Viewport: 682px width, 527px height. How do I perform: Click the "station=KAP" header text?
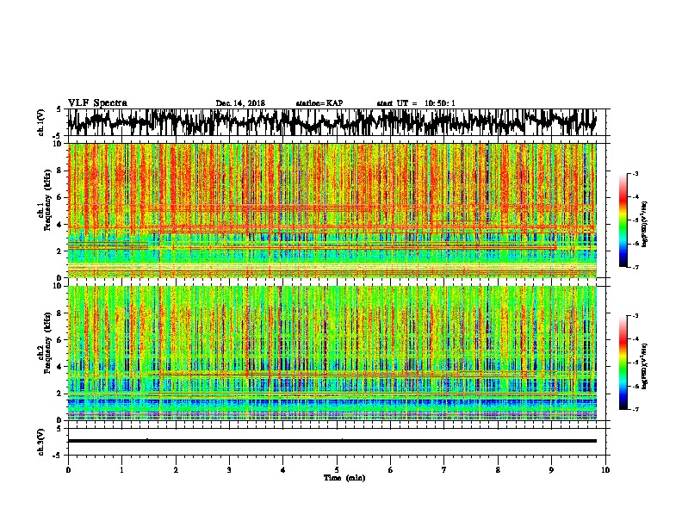click(x=319, y=103)
